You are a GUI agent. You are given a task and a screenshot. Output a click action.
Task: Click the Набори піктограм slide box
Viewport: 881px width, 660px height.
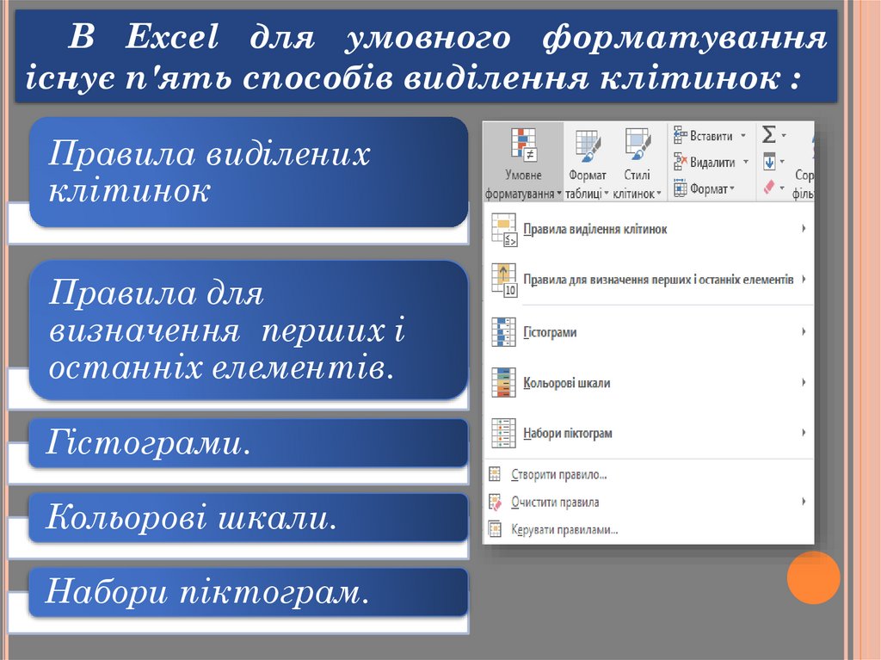pyautogui.click(x=249, y=592)
